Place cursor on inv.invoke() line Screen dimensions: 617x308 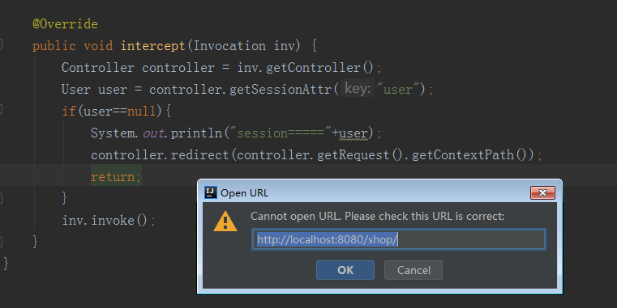pyautogui.click(x=109, y=221)
